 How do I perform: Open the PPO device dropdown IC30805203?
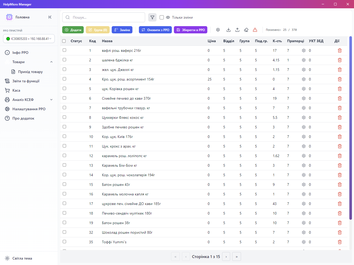[29, 39]
